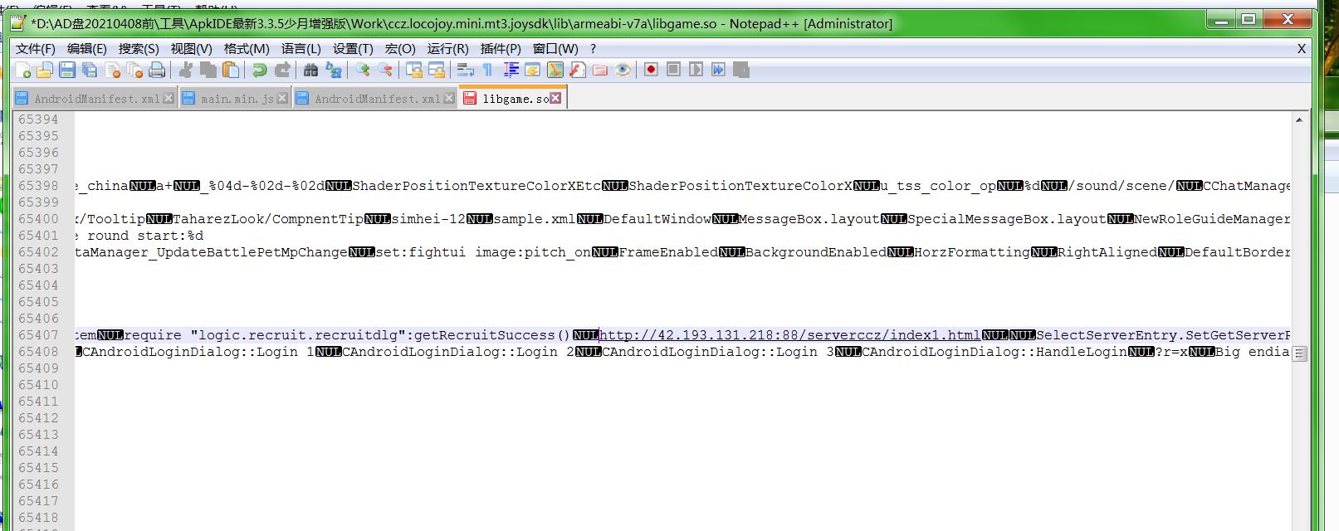Start macro recording with the red dot icon
1339x531 pixels.
651,70
